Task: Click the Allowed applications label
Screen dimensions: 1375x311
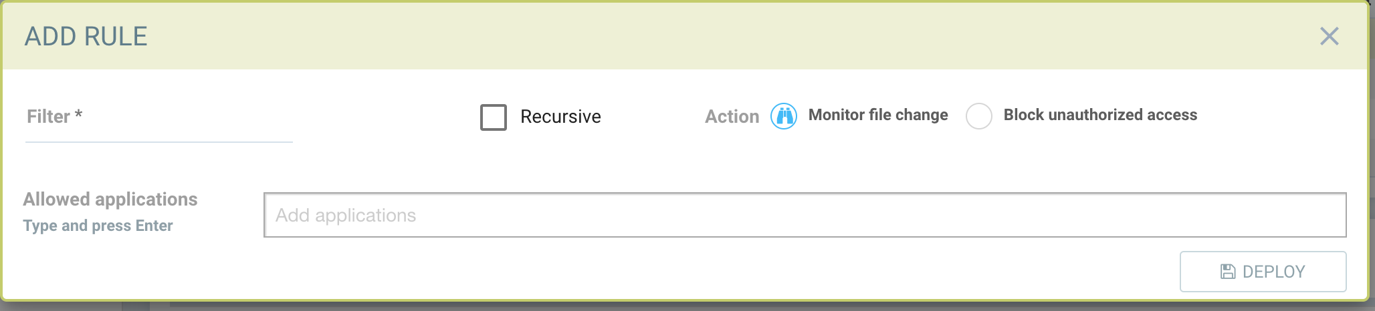Action: point(110,199)
